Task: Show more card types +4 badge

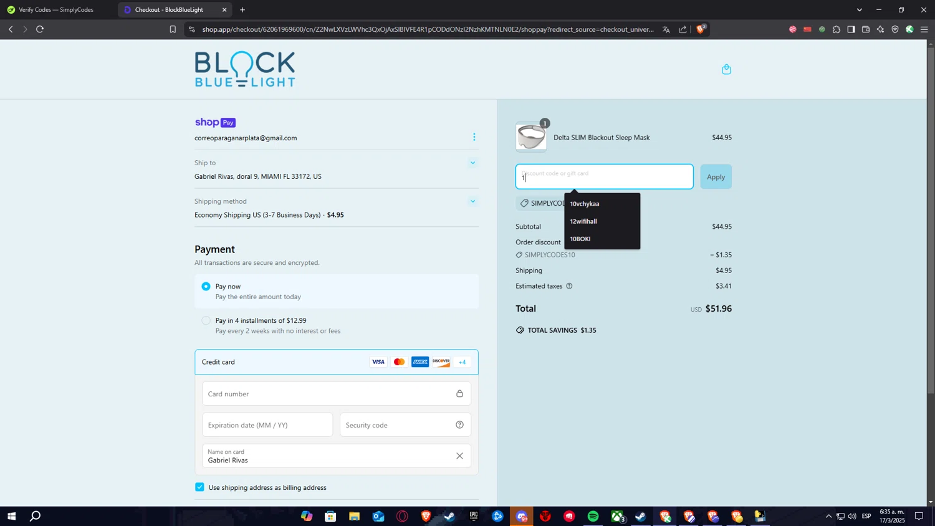Action: click(x=462, y=362)
